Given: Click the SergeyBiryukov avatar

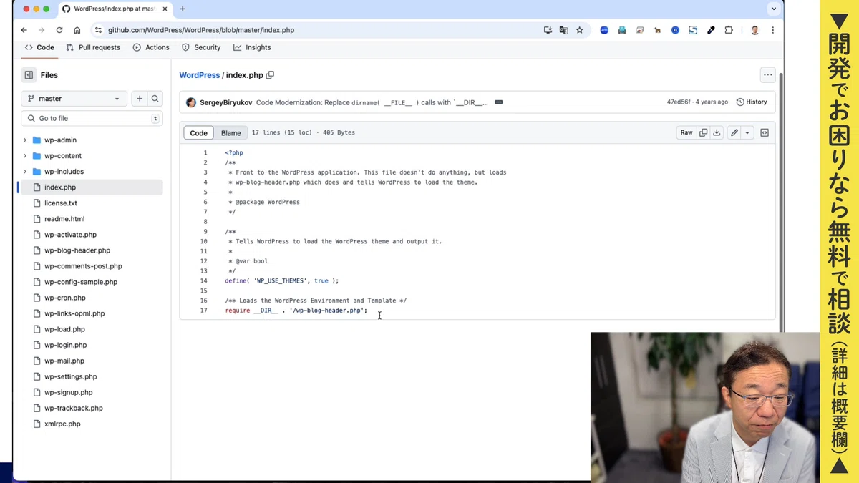Looking at the screenshot, I should [191, 102].
